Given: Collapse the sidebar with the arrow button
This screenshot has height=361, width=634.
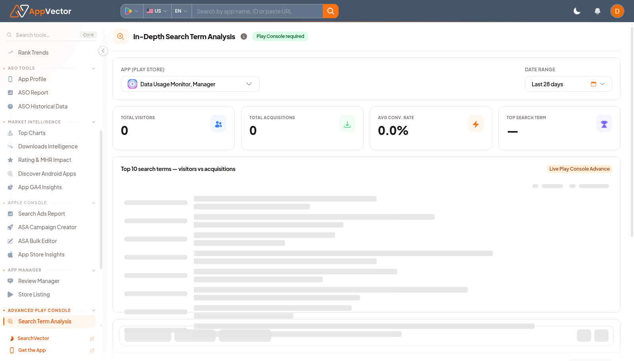Looking at the screenshot, I should point(103,51).
